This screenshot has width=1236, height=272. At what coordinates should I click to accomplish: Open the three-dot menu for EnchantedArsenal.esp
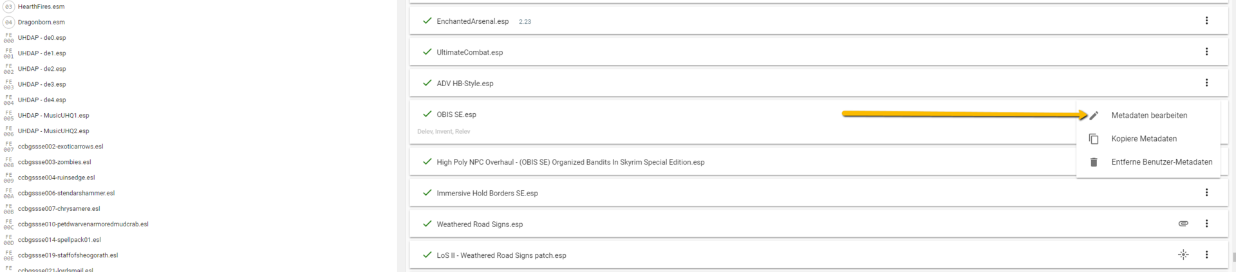(x=1206, y=21)
